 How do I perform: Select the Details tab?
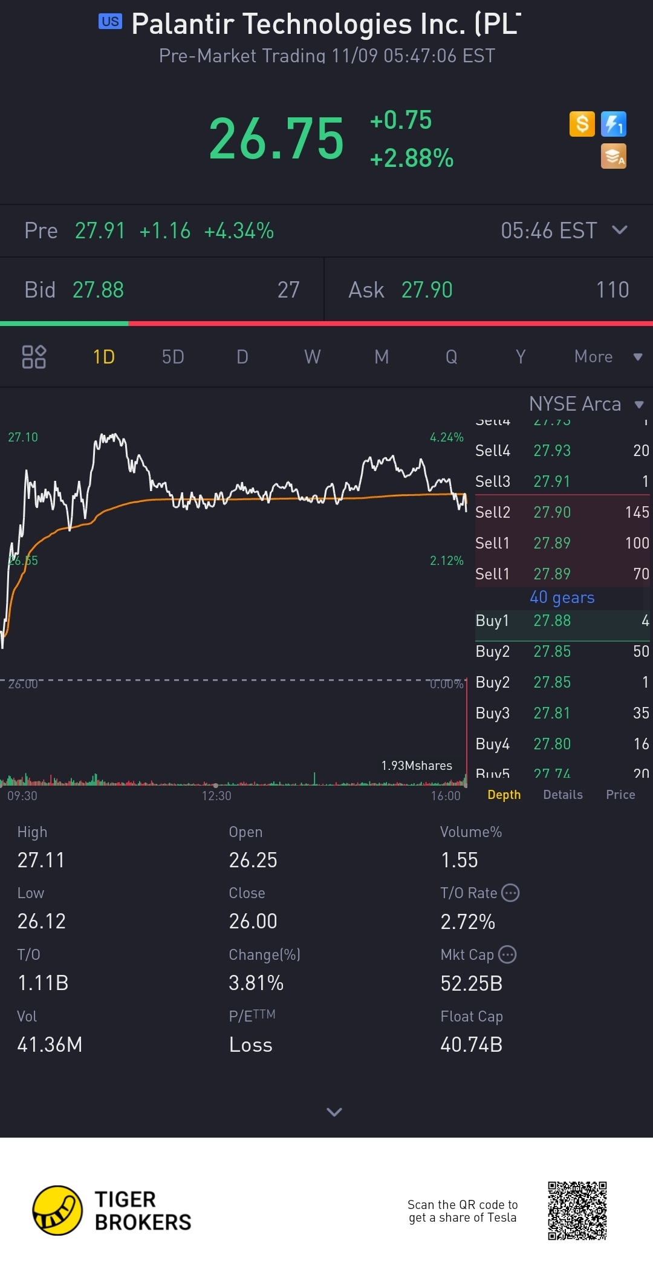tap(563, 795)
